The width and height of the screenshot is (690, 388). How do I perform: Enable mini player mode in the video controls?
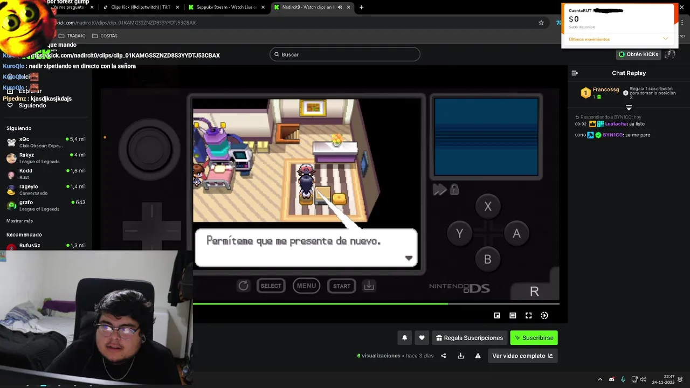point(497,315)
